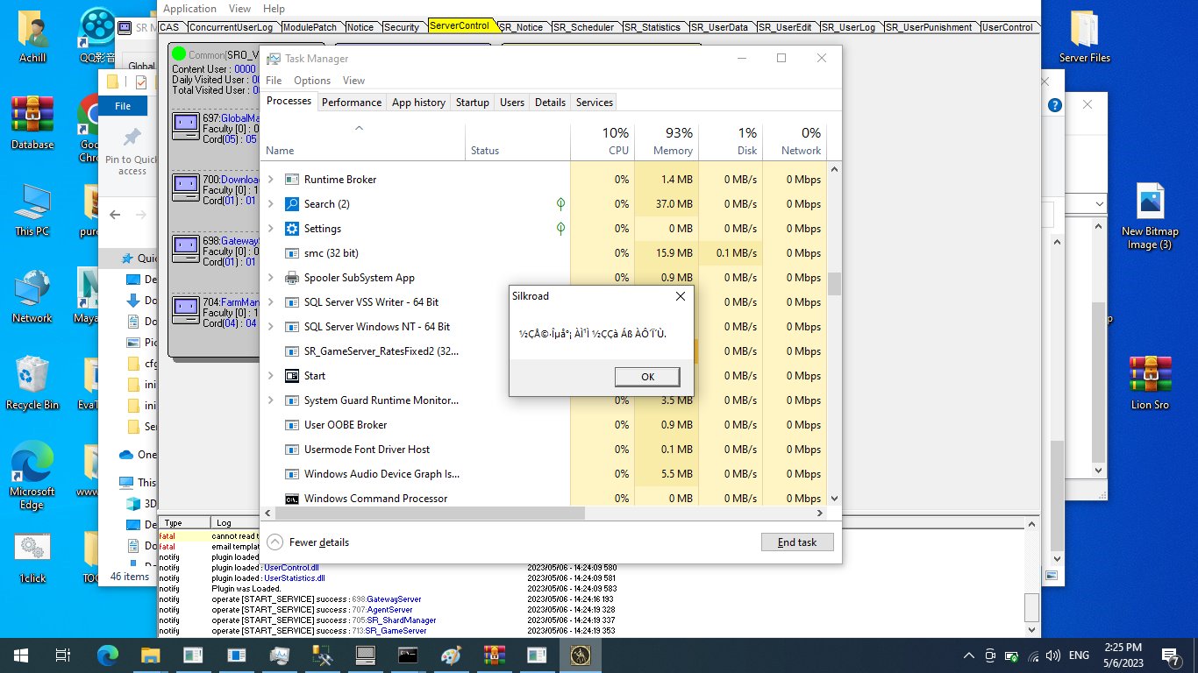This screenshot has height=673, width=1198.
Task: Switch to the SR_Statistics tab
Action: pyautogui.click(x=654, y=27)
